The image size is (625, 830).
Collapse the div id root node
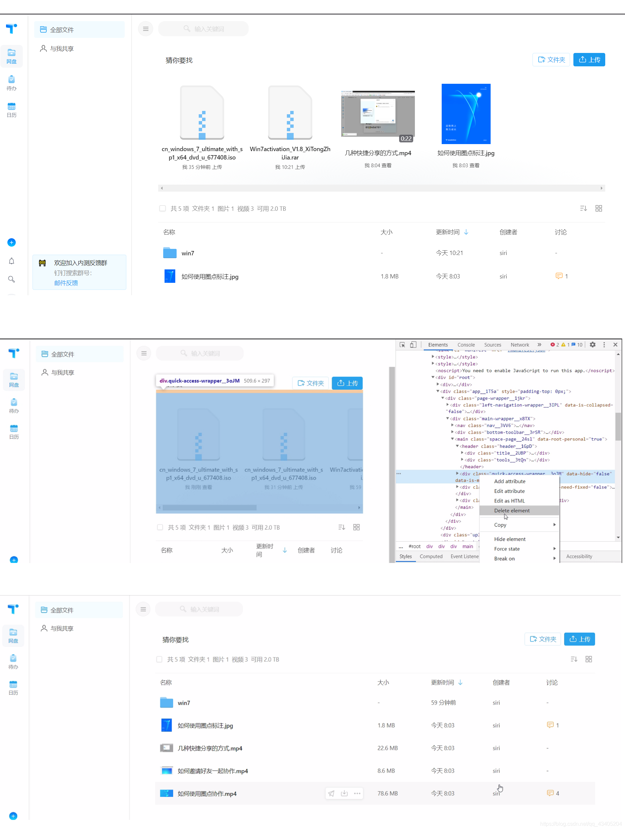(x=433, y=377)
